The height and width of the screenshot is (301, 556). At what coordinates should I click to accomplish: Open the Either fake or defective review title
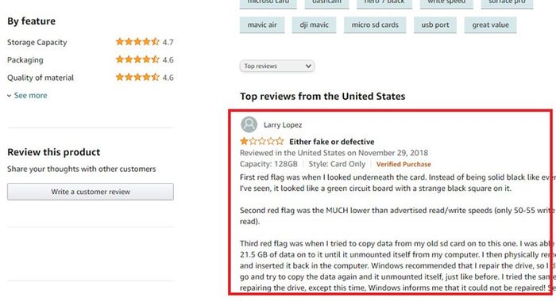[x=331, y=142]
